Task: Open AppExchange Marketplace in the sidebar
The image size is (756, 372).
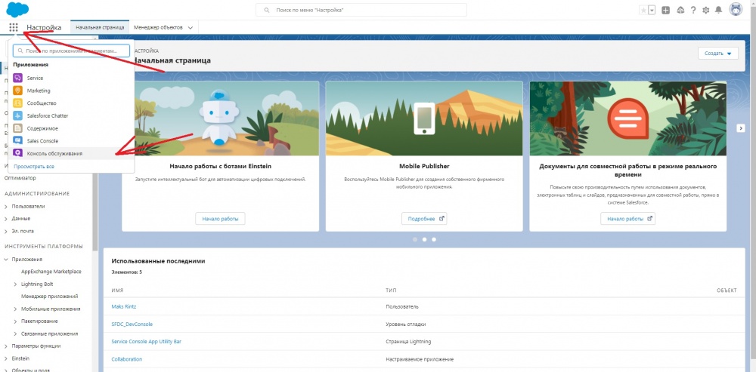Action: (x=51, y=272)
